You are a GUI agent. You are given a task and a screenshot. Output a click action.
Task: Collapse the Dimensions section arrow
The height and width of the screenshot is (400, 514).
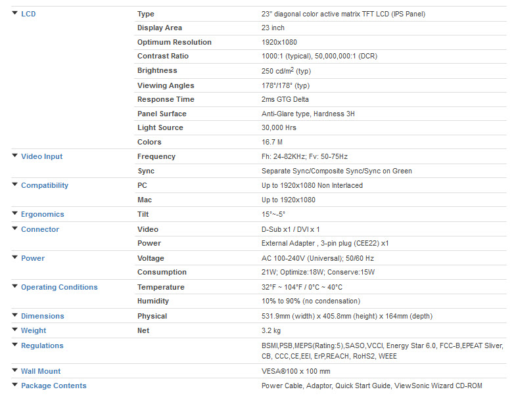pos(14,316)
